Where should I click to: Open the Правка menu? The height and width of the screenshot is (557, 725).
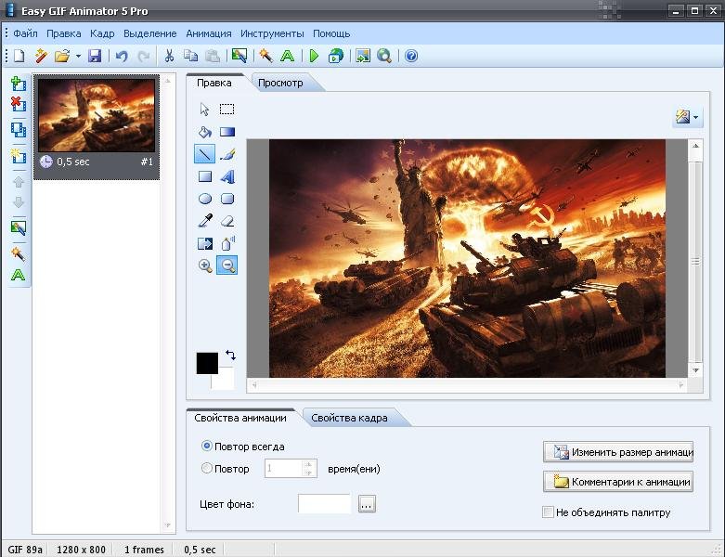[64, 33]
